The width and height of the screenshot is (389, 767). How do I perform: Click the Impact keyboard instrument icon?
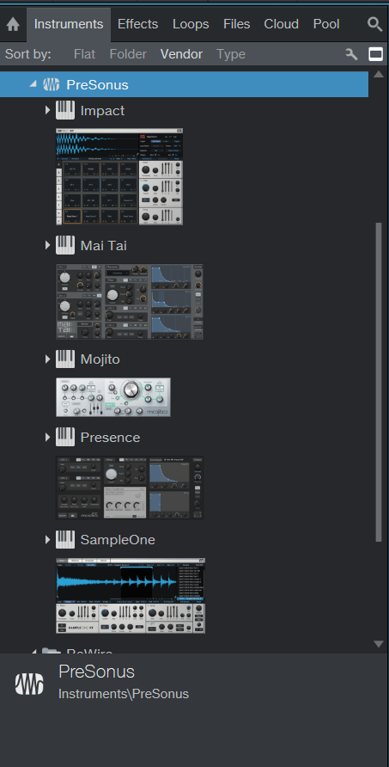tap(65, 111)
